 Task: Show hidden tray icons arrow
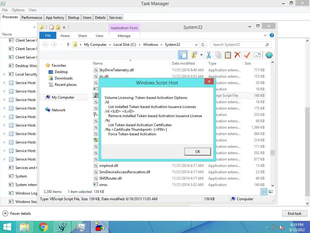click(267, 228)
